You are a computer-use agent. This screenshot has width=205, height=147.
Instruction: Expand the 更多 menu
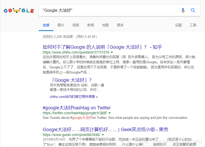(x=120, y=25)
